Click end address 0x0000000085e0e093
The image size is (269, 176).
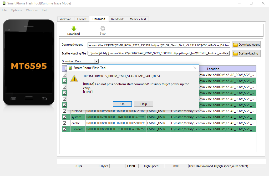131,123
